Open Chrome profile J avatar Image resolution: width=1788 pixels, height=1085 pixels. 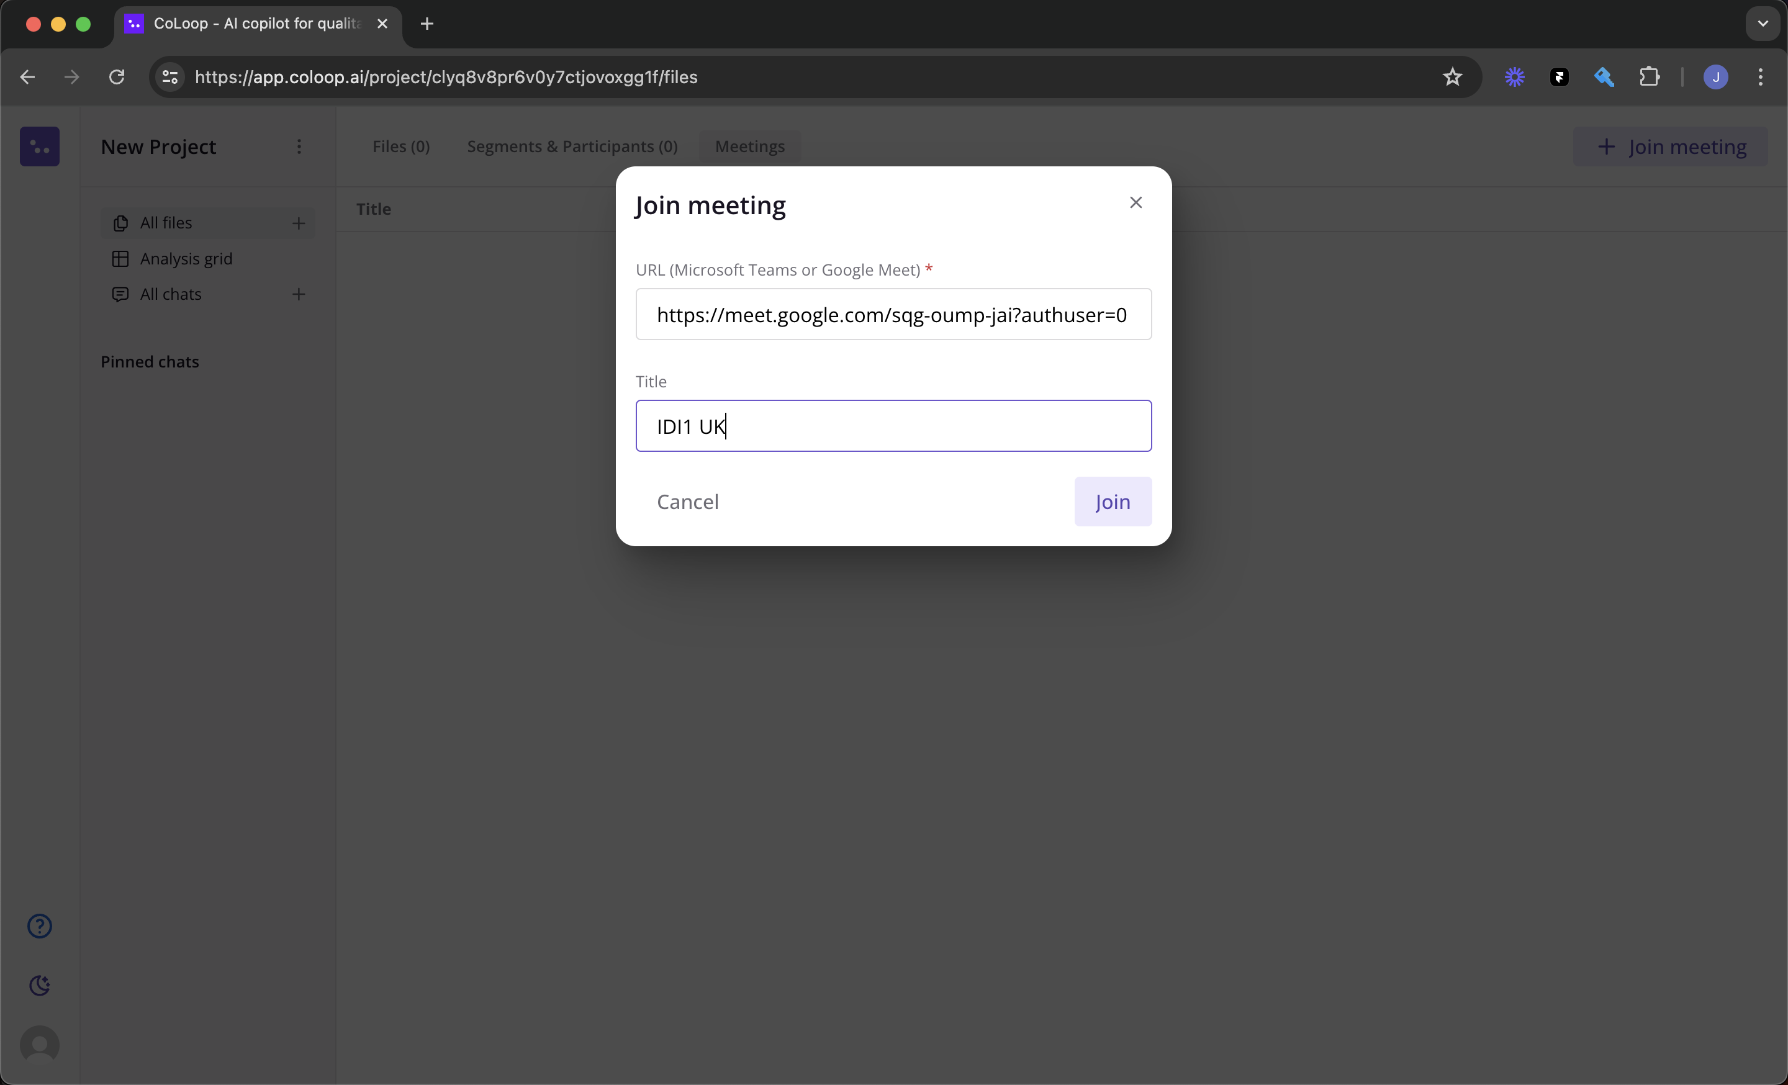click(x=1715, y=77)
